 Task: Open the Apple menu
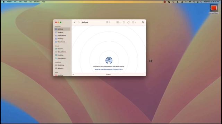click(x=4, y=2)
